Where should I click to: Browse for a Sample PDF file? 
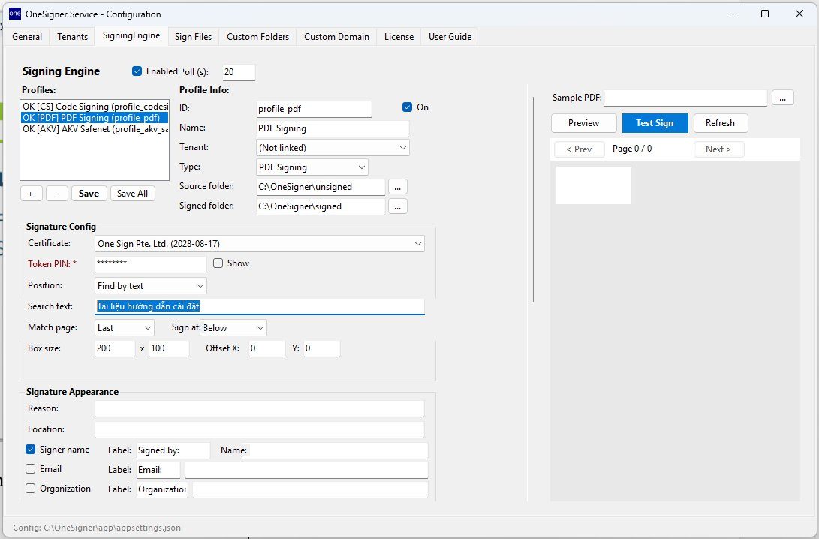click(x=782, y=98)
